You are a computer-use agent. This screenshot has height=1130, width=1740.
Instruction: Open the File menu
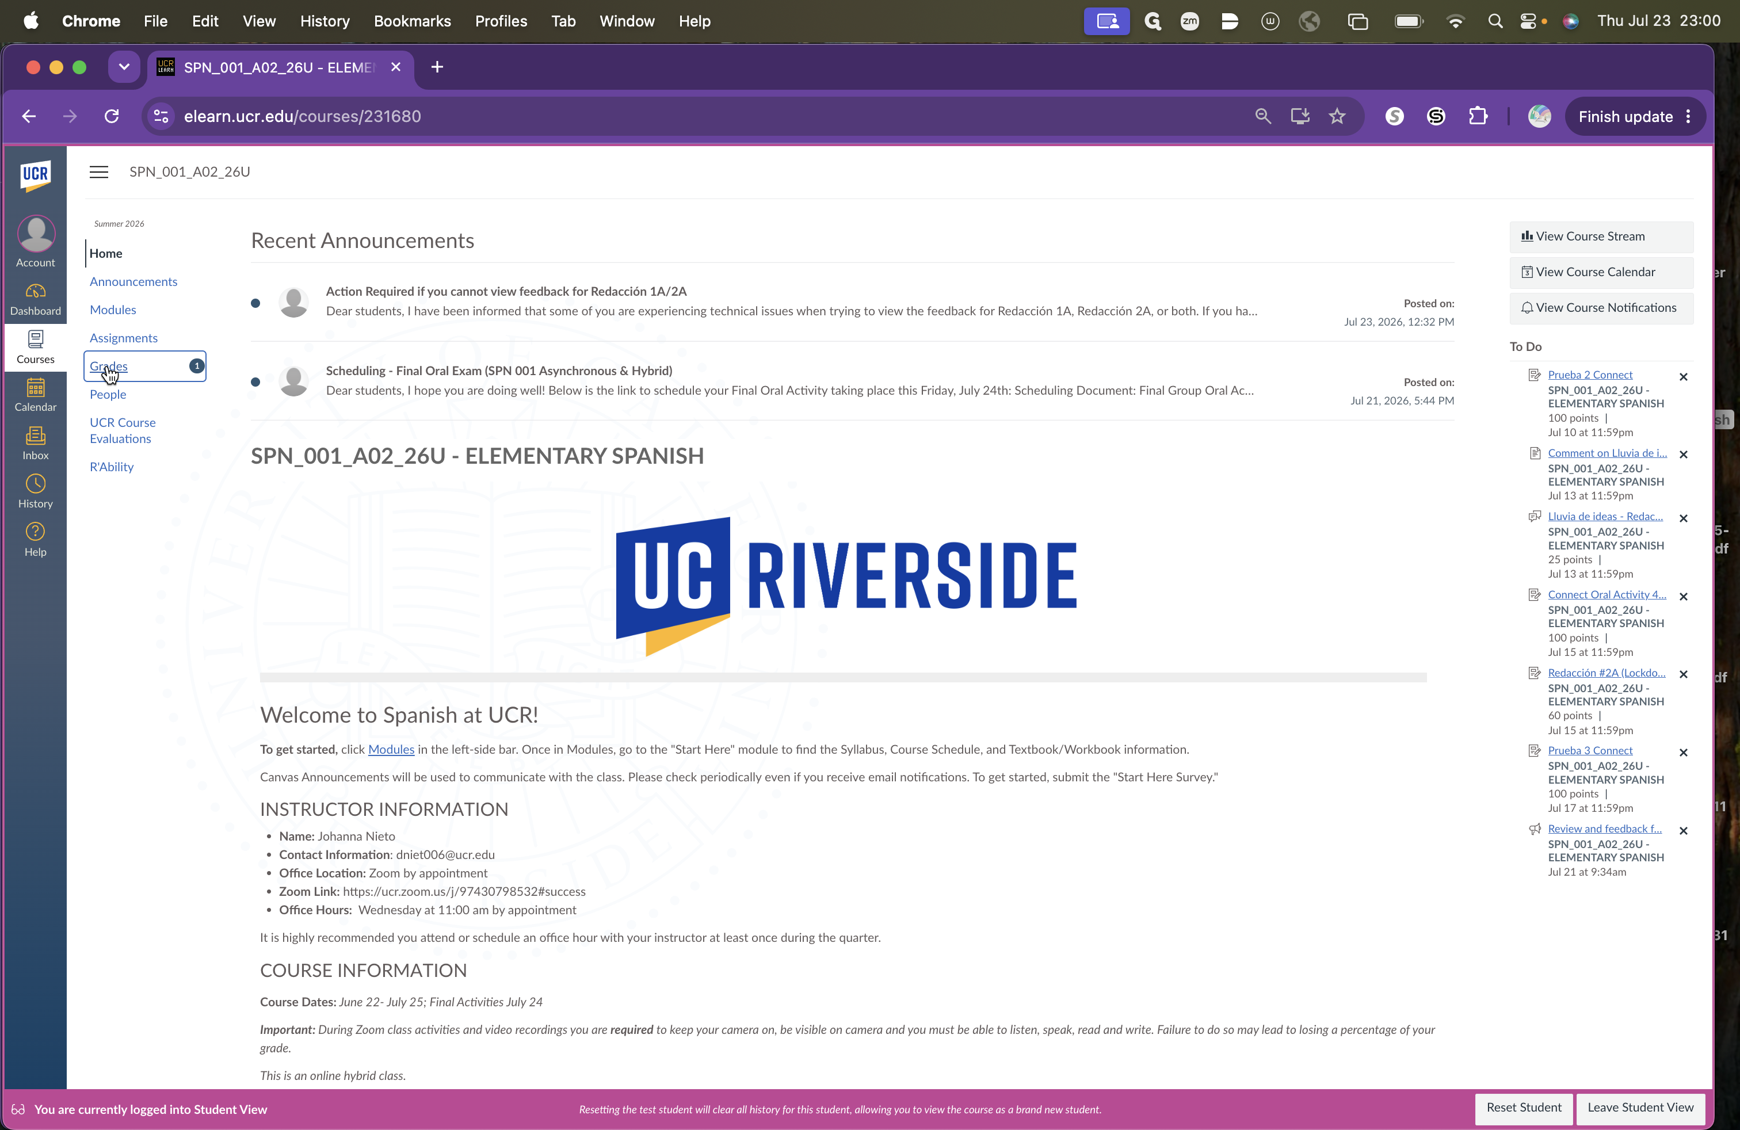pos(156,21)
